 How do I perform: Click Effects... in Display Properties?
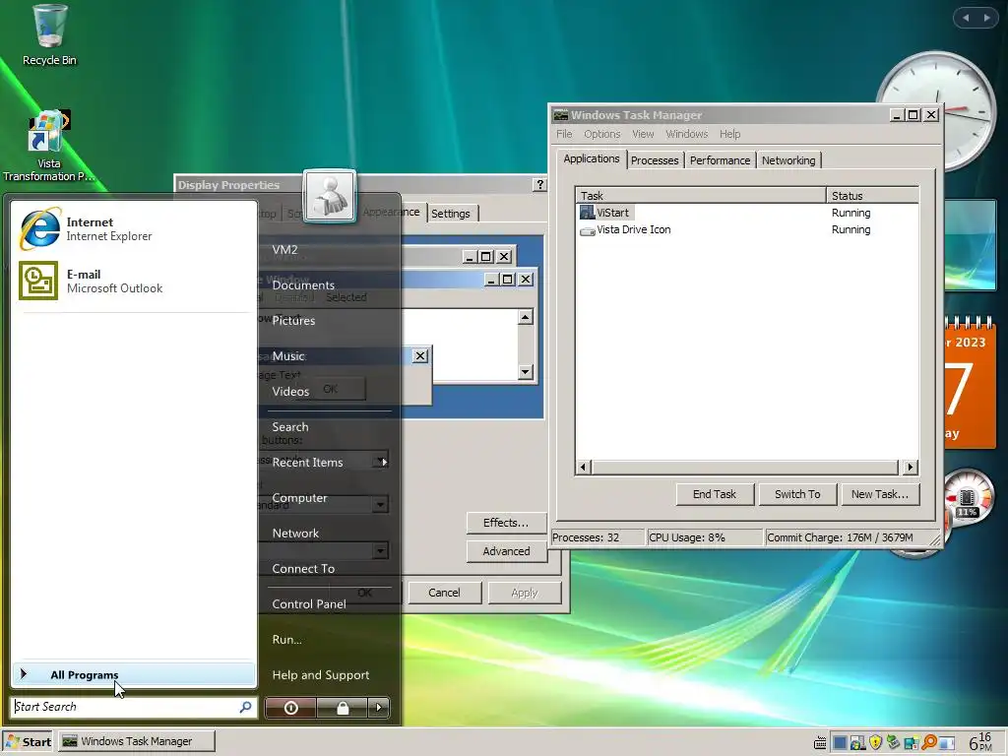click(506, 523)
